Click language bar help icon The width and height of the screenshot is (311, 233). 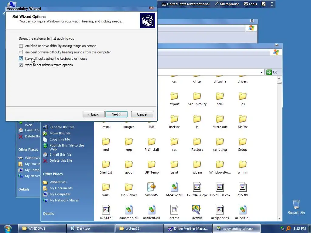[x=263, y=4]
